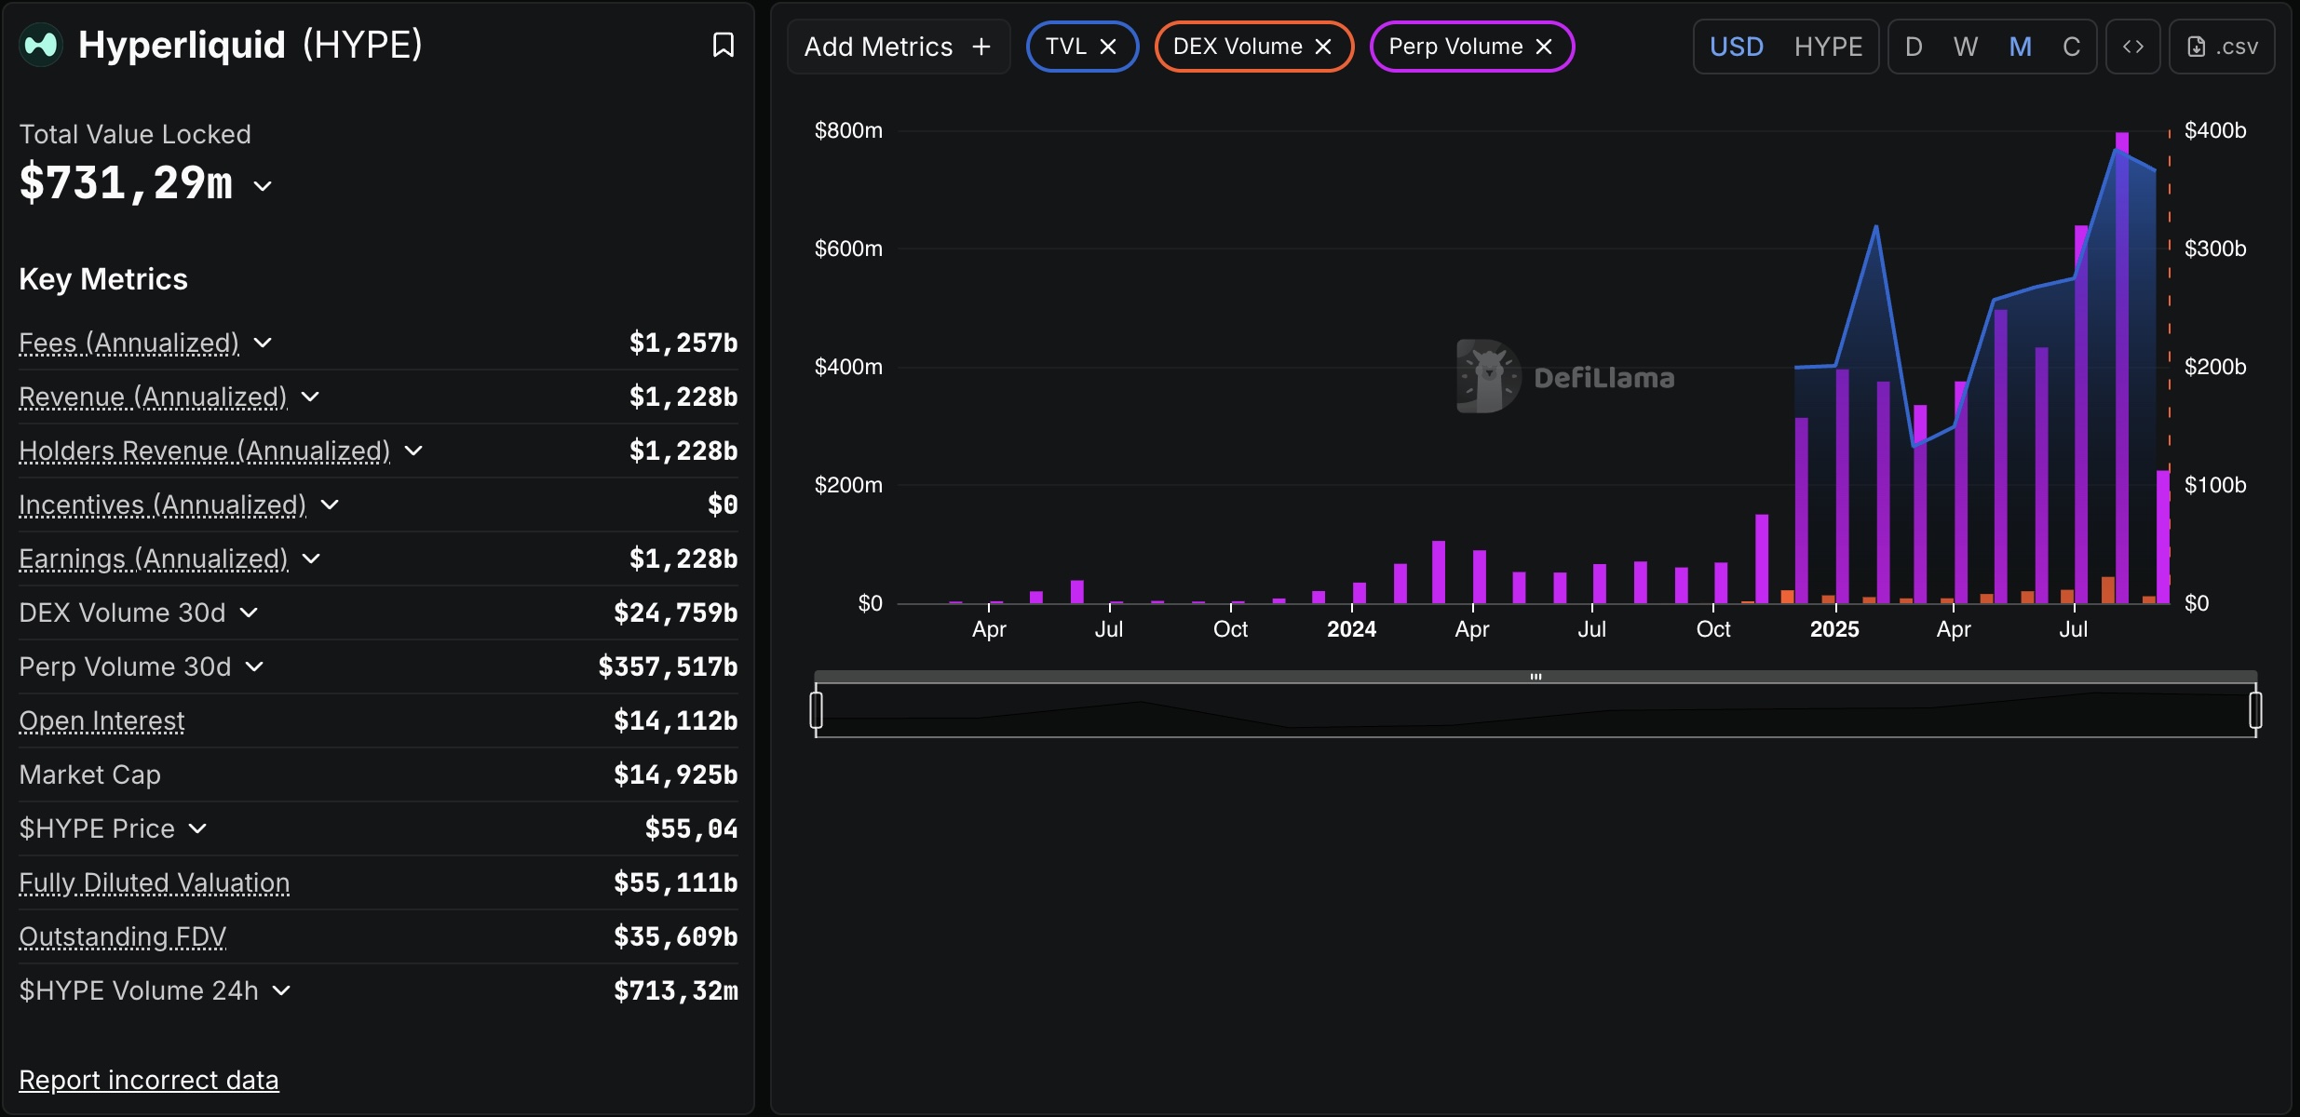
Task: Grab left handle of chart range slider
Action: [x=817, y=710]
